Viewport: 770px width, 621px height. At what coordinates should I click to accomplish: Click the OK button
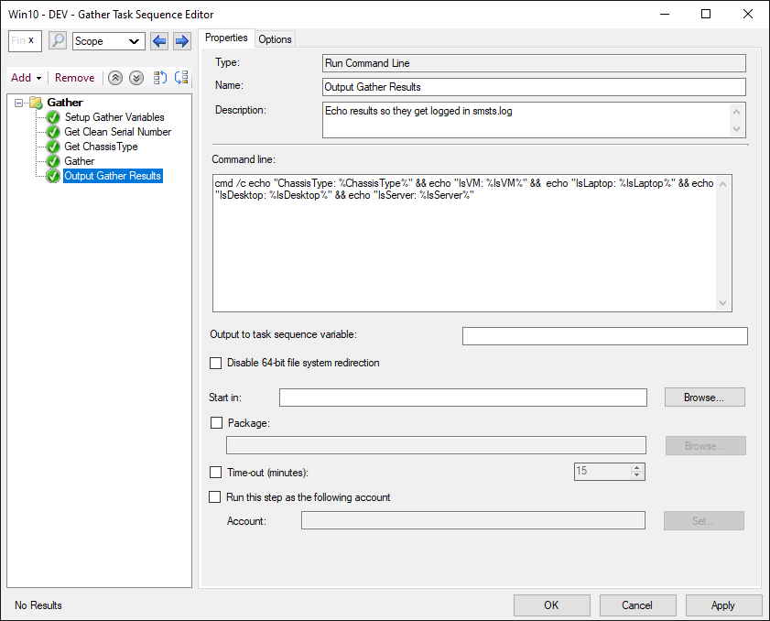coord(552,605)
